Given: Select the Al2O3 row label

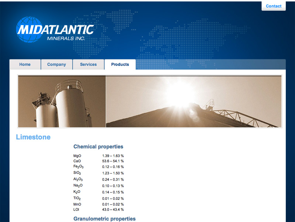Looking at the screenshot, I should pyautogui.click(x=78, y=179).
